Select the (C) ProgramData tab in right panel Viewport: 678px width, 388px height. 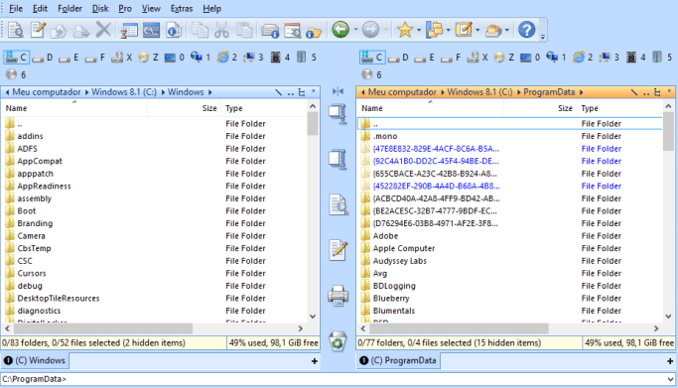pos(399,360)
